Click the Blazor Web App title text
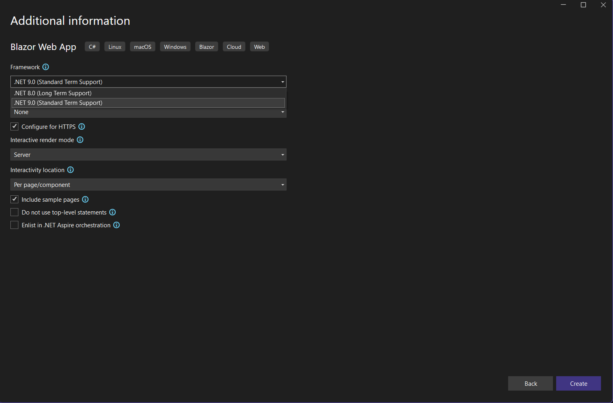This screenshot has height=403, width=613. pyautogui.click(x=43, y=47)
